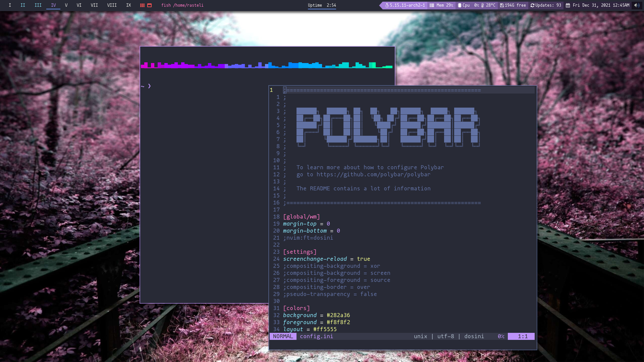
Task: Click the screenchange-reload = true line
Action: pyautogui.click(x=327, y=259)
